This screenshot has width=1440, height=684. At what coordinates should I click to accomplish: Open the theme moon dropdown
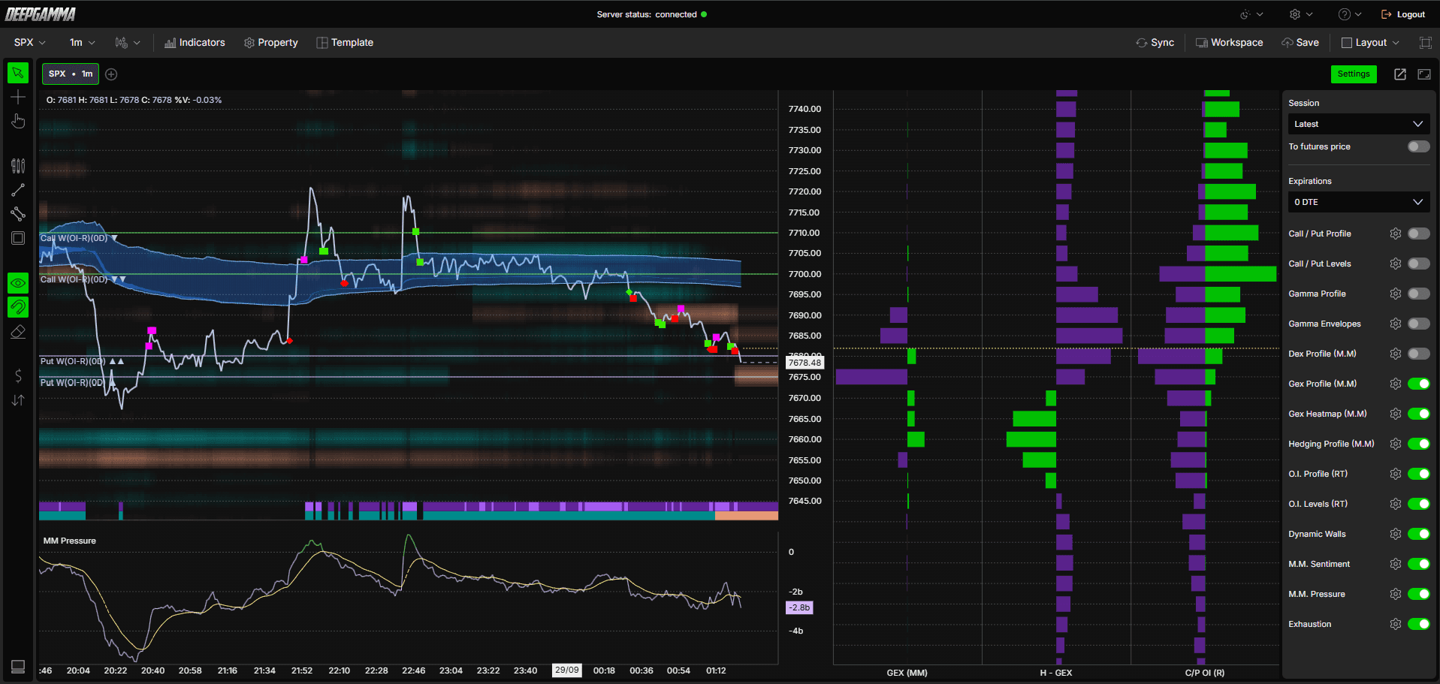[1251, 14]
